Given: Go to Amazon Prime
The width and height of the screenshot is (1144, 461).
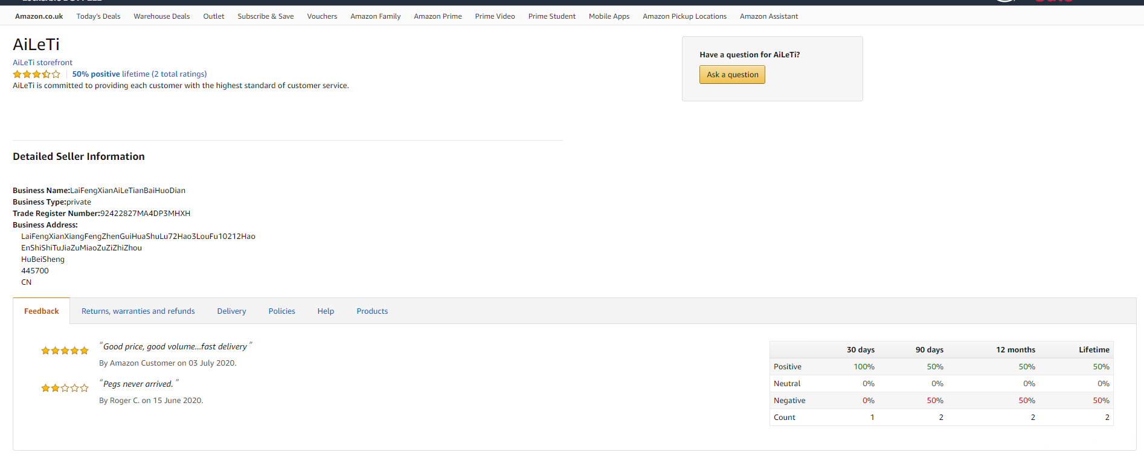Looking at the screenshot, I should (x=438, y=16).
